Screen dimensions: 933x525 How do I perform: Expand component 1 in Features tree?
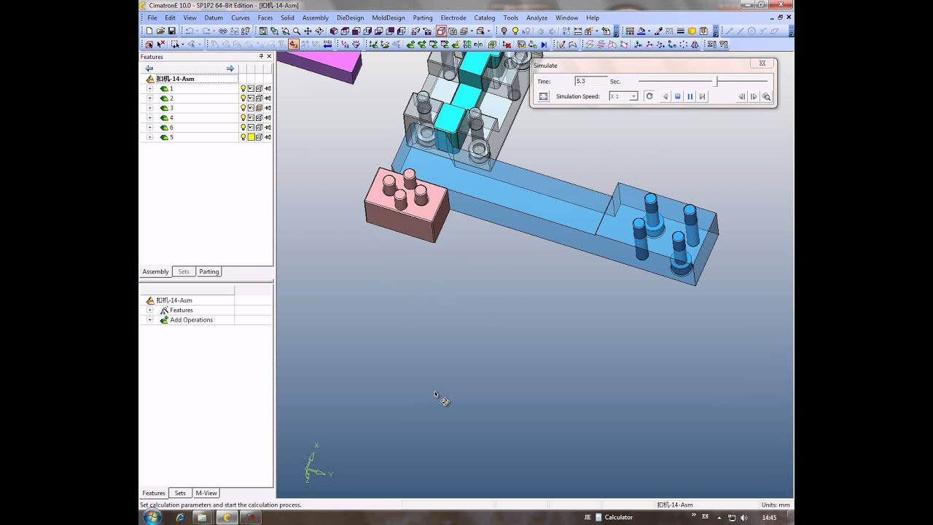click(149, 88)
